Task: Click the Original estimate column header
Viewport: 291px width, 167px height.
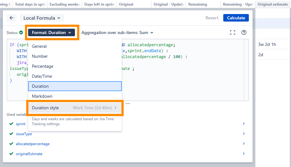Action: tap(273, 4)
